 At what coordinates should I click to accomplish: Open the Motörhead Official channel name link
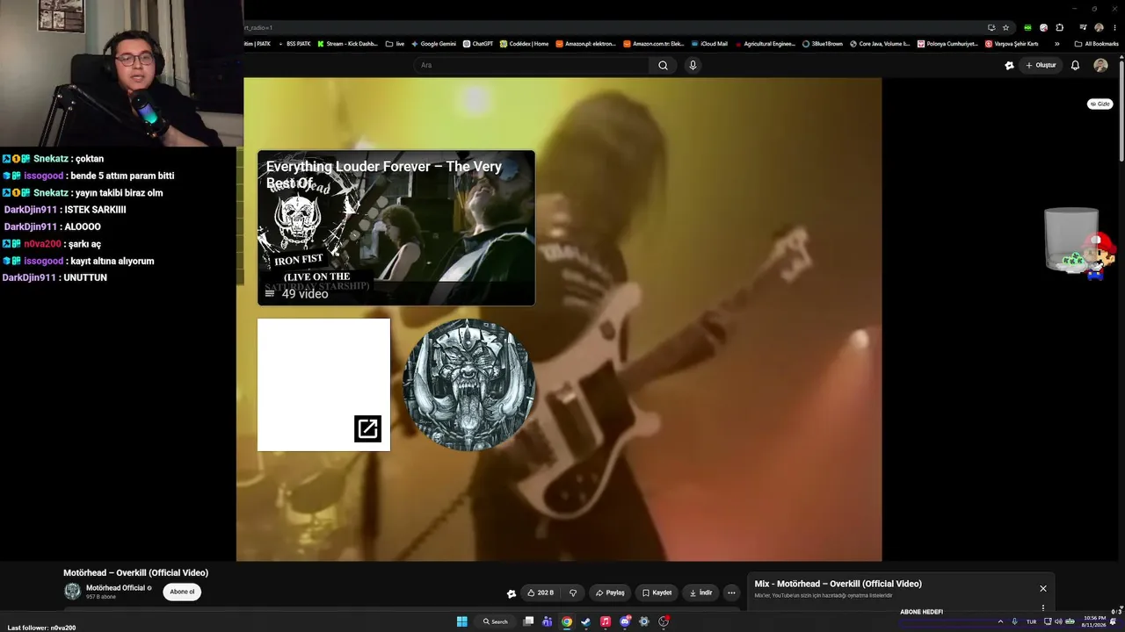(115, 588)
